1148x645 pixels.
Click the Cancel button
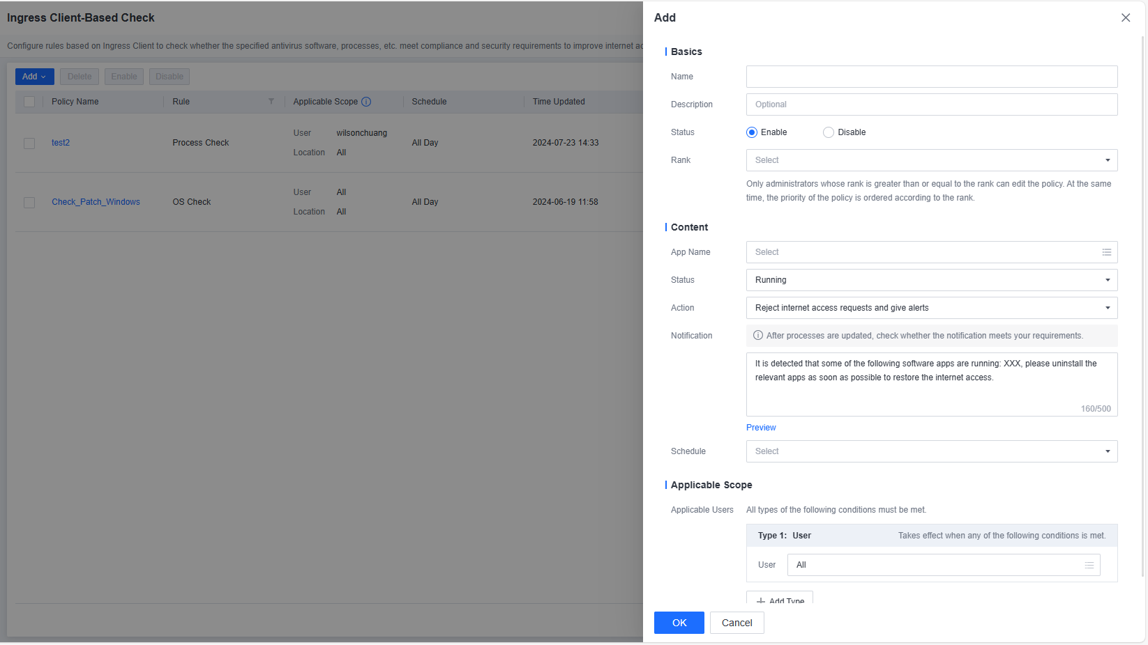[737, 623]
